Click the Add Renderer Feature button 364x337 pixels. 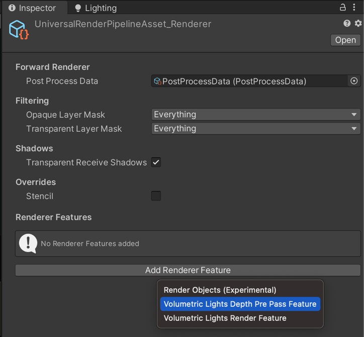[188, 270]
